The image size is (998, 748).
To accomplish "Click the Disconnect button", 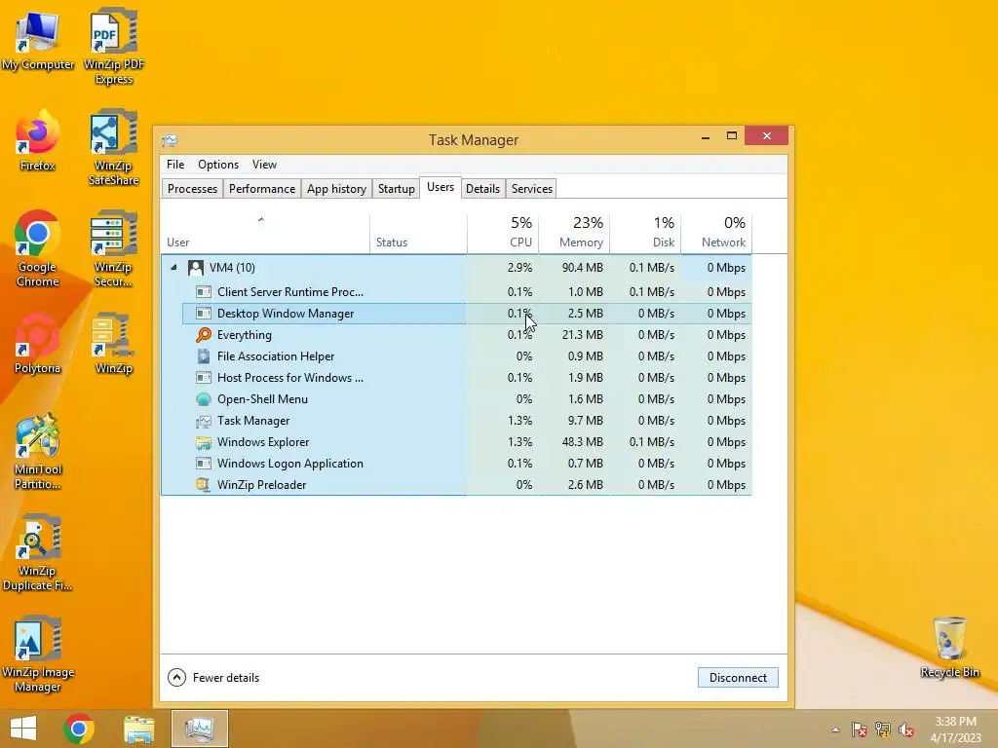I will tap(738, 678).
